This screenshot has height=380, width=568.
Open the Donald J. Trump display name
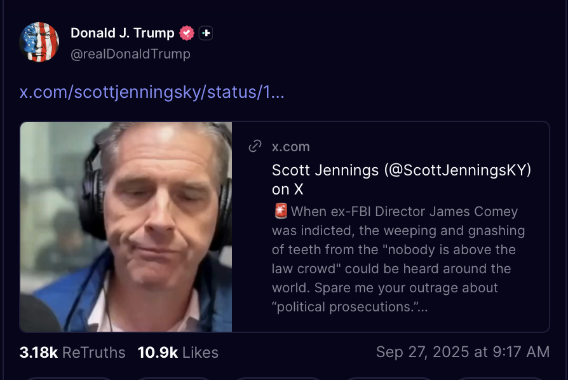123,32
